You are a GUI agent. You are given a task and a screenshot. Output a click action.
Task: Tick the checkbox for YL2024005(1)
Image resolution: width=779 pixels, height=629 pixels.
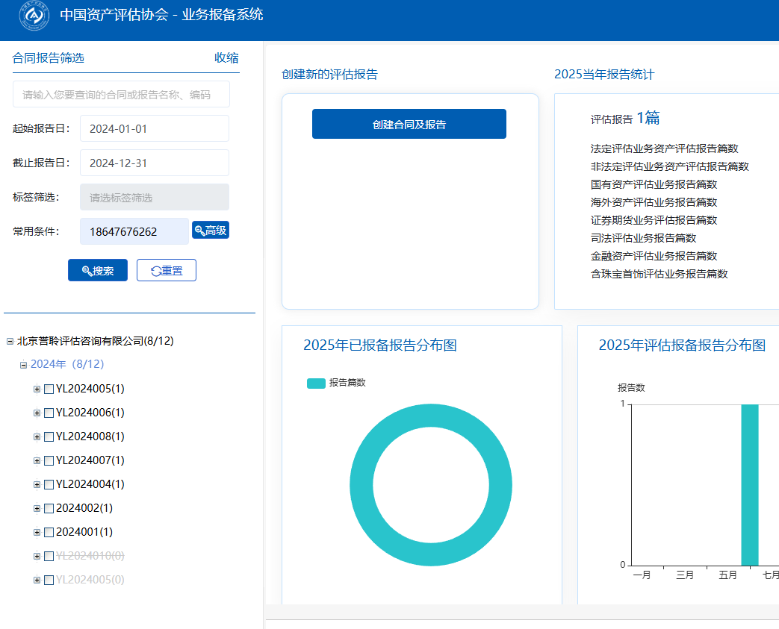pyautogui.click(x=49, y=389)
